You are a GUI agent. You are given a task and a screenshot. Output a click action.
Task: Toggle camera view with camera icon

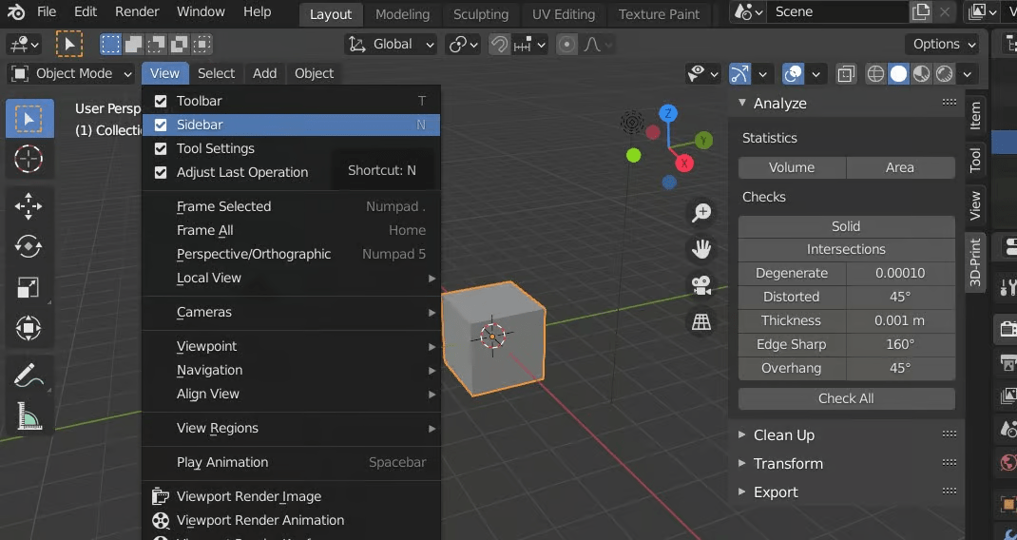click(x=701, y=285)
